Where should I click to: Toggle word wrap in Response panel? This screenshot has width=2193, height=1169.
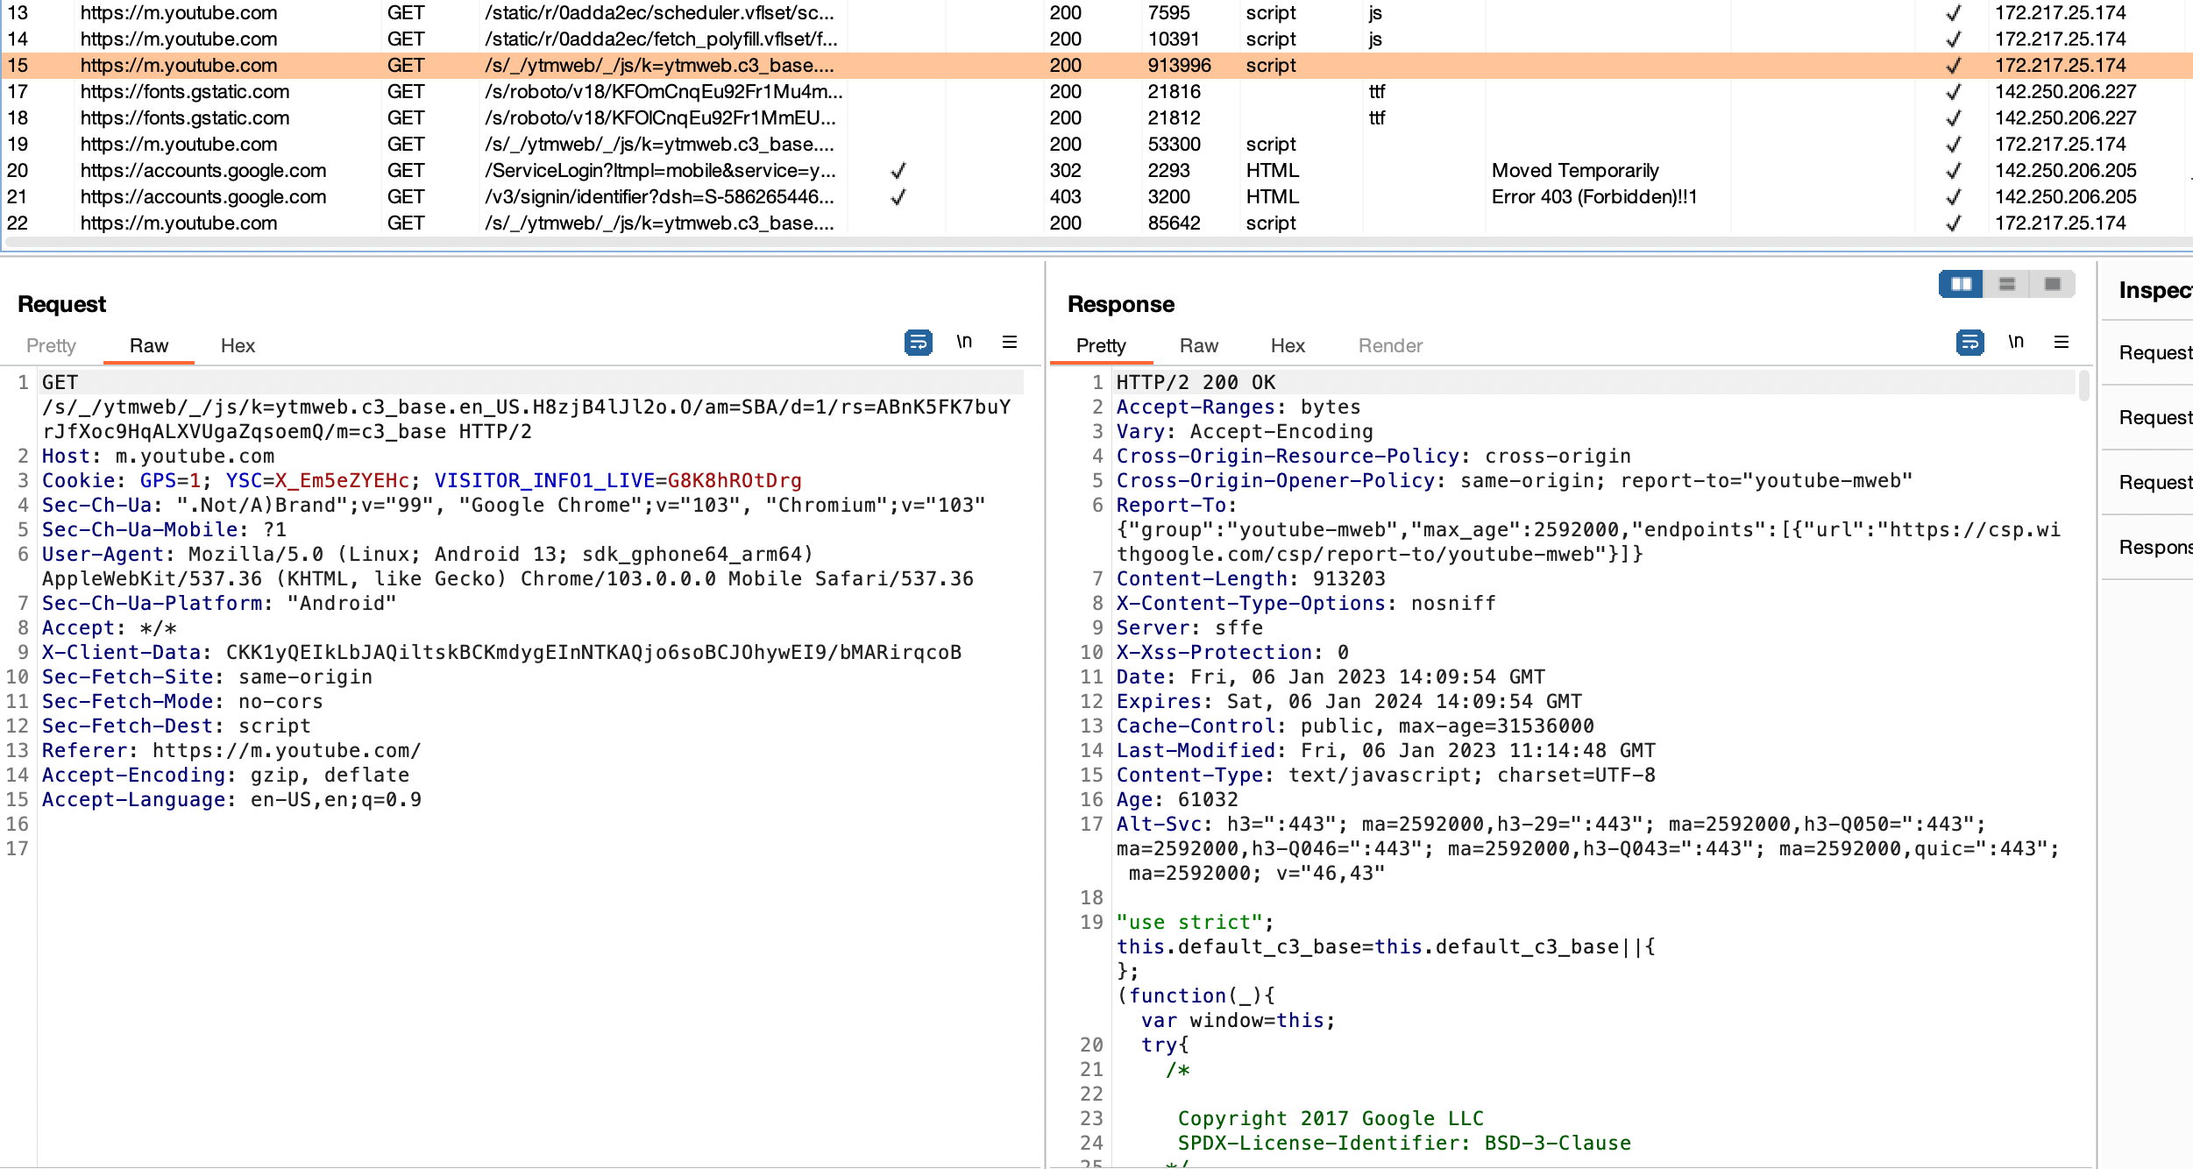[x=1969, y=342]
